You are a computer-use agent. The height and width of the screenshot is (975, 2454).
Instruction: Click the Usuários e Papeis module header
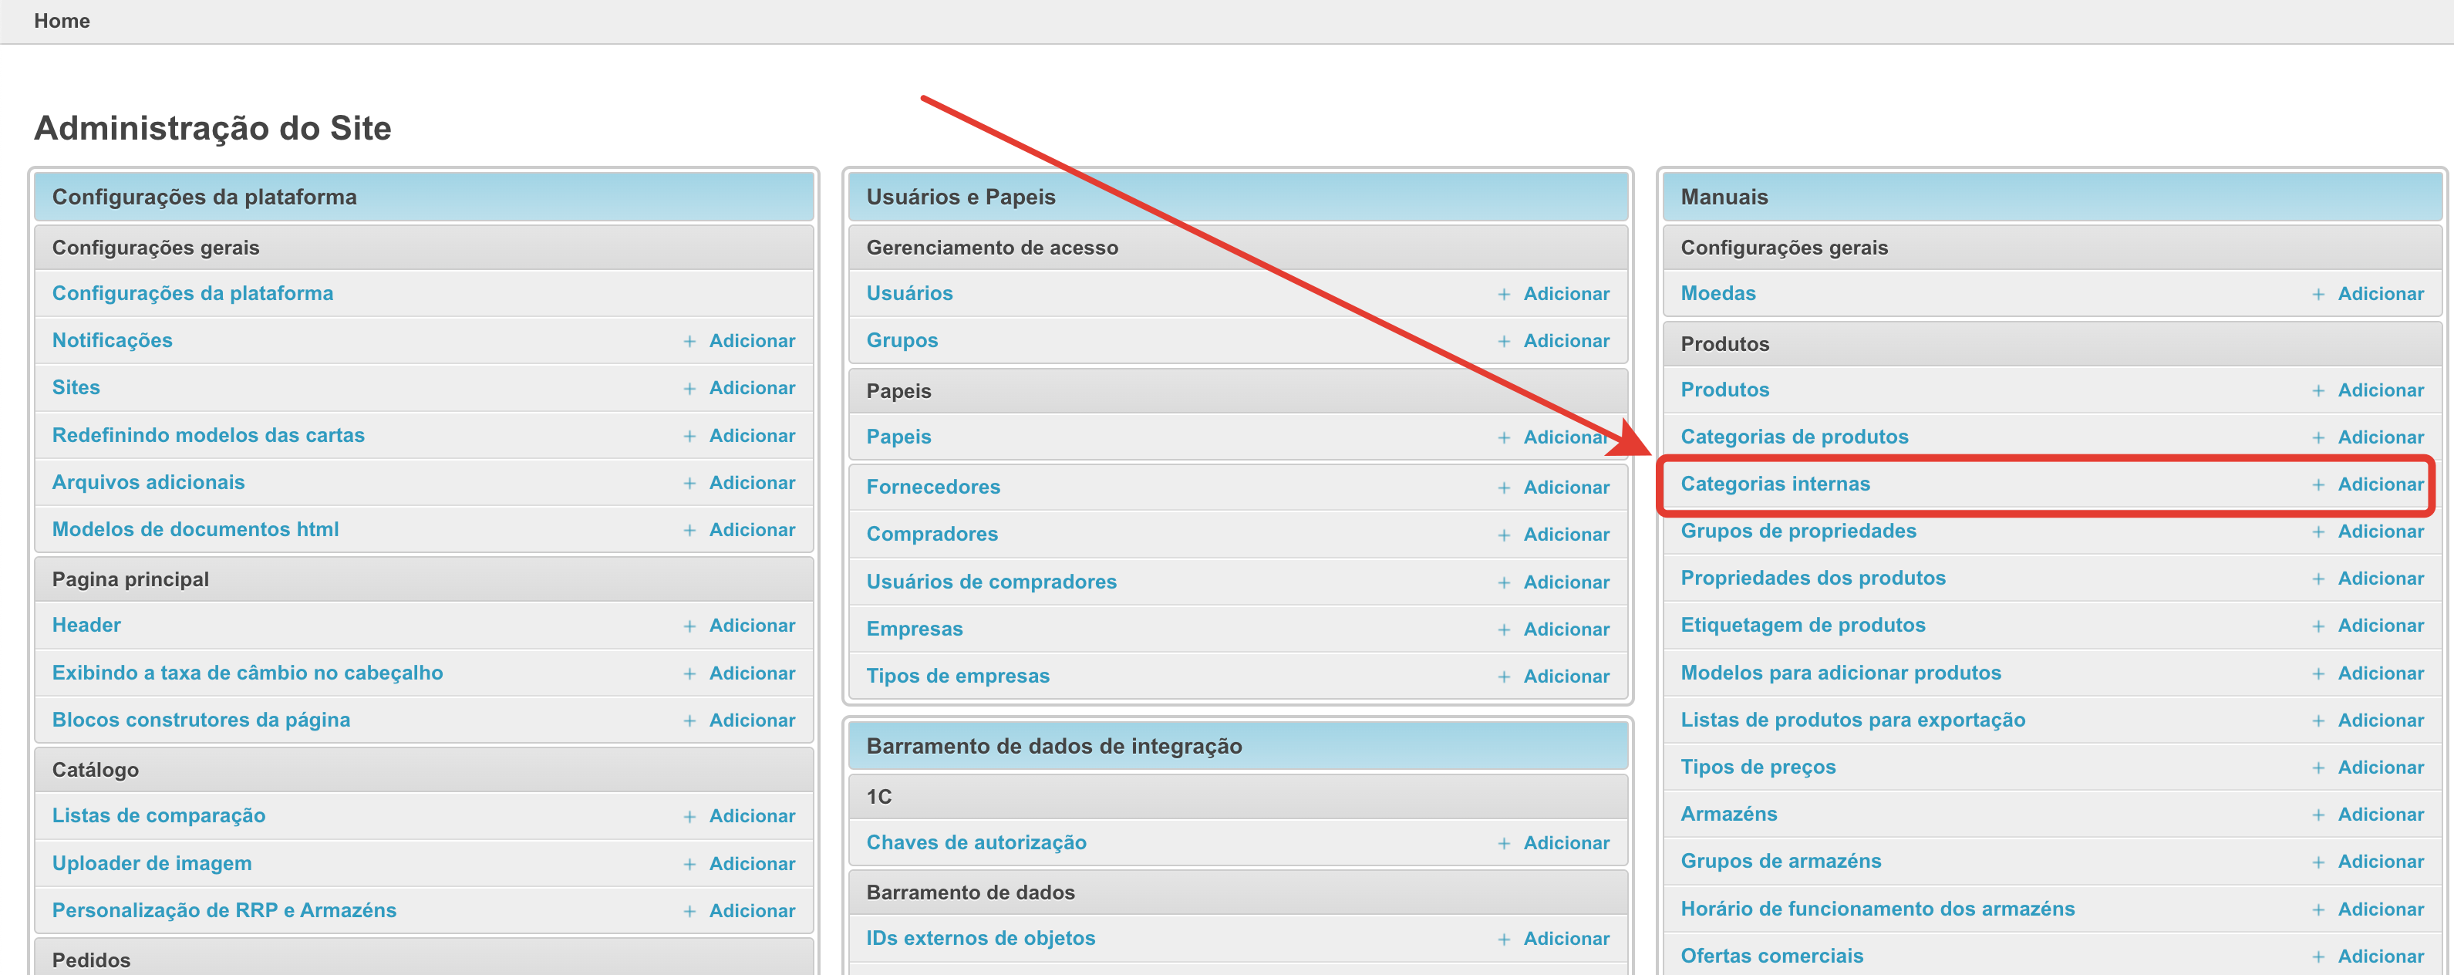click(x=960, y=197)
